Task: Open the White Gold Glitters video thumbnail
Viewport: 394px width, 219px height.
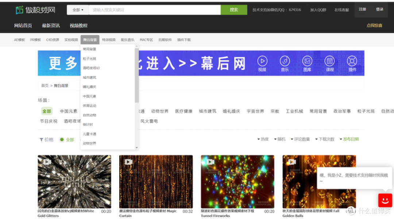Action: click(74, 181)
